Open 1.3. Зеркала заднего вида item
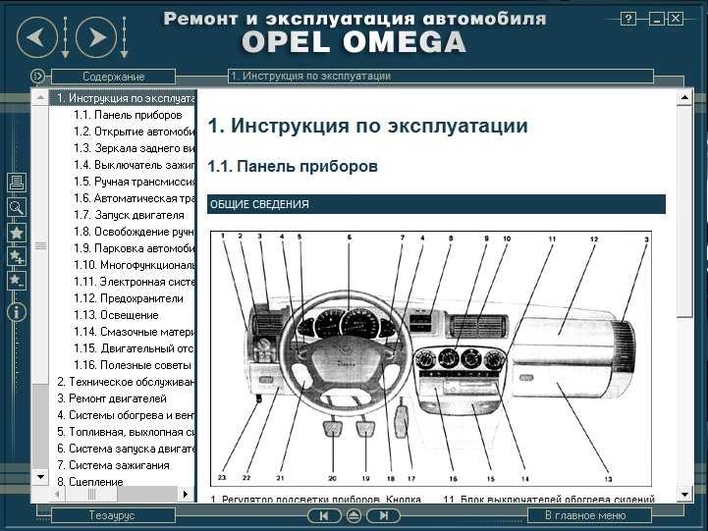The height and width of the screenshot is (531, 708). (x=135, y=148)
